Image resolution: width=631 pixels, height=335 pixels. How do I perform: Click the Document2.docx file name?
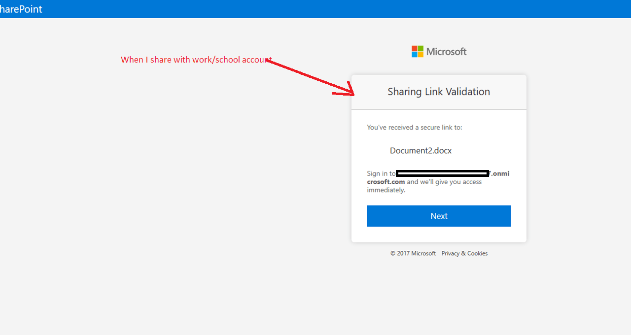tap(421, 151)
